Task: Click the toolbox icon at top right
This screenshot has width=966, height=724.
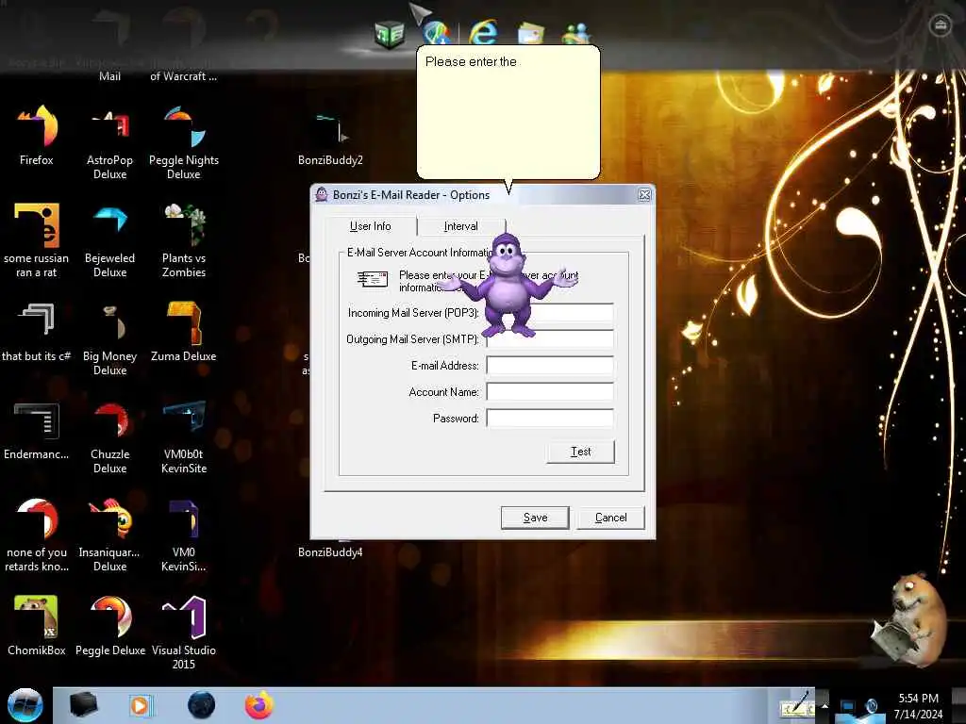Action: (x=941, y=25)
